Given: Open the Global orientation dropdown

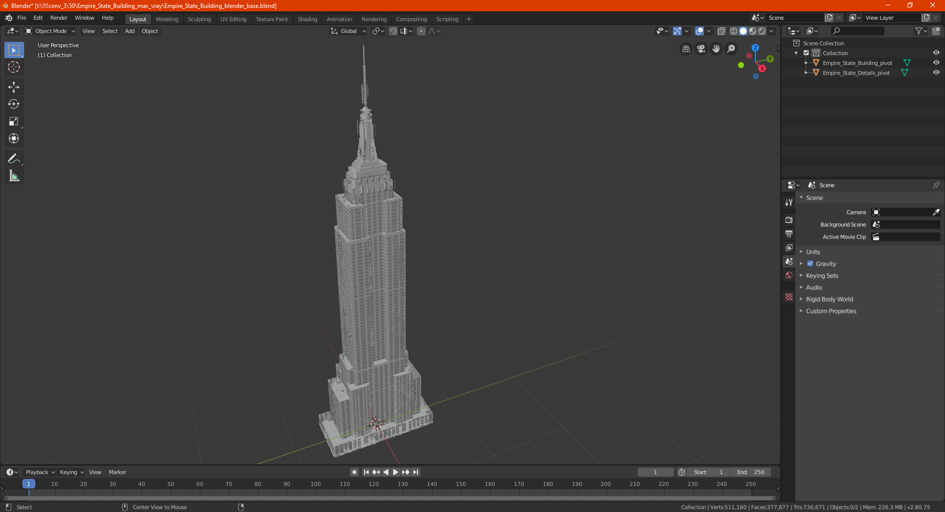Looking at the screenshot, I should point(348,31).
